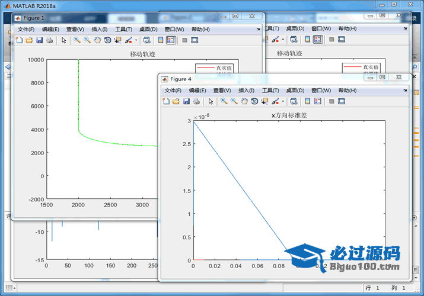Toggle Insert Legend in Figure 1 toolbar
The image size is (424, 296).
point(171,40)
